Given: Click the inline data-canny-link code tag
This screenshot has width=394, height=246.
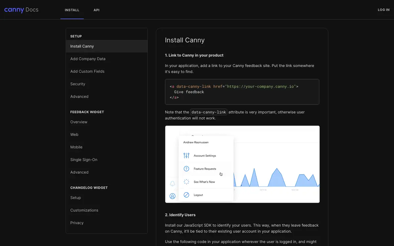Looking at the screenshot, I should 209,112.
